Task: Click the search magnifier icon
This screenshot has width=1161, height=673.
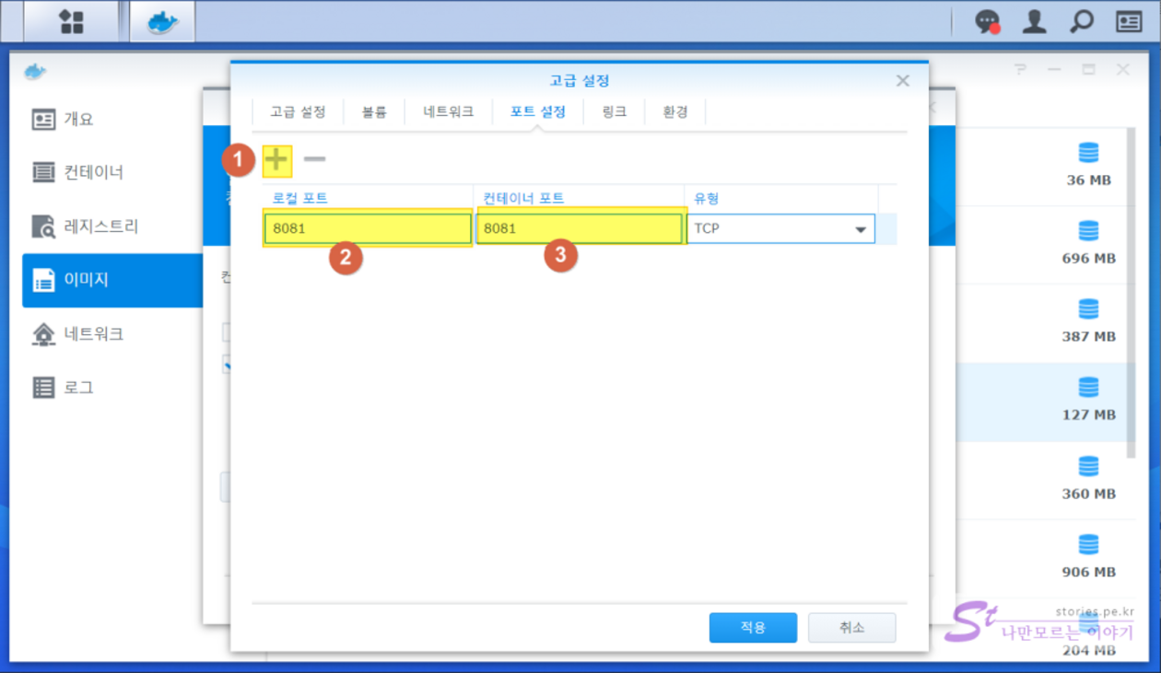Action: click(x=1082, y=22)
